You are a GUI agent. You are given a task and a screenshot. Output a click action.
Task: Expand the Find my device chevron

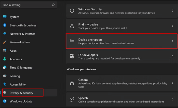click(x=173, y=26)
